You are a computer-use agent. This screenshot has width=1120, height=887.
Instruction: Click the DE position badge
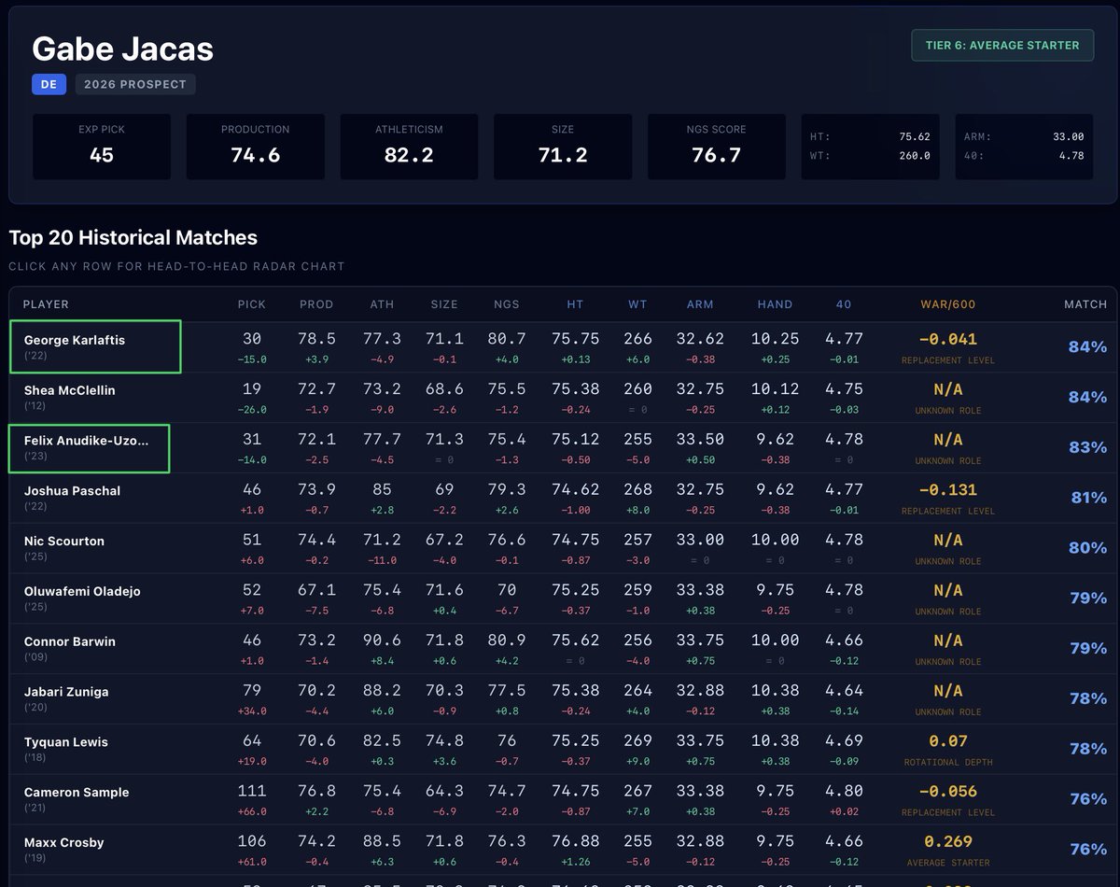(x=49, y=84)
